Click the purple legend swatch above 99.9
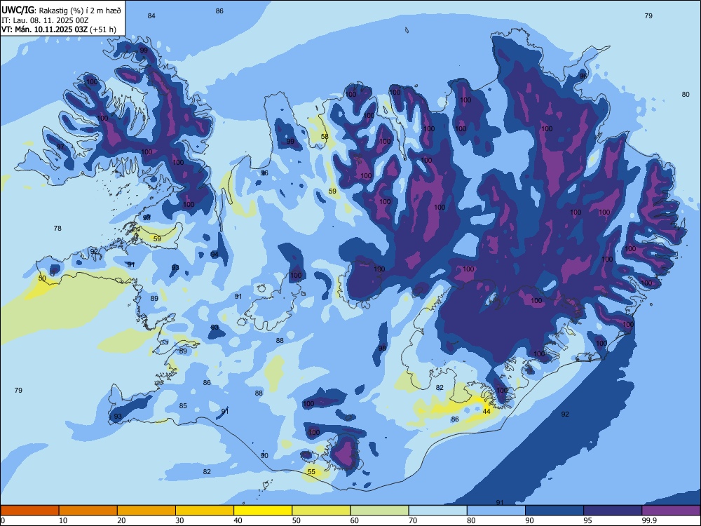 tap(671, 511)
